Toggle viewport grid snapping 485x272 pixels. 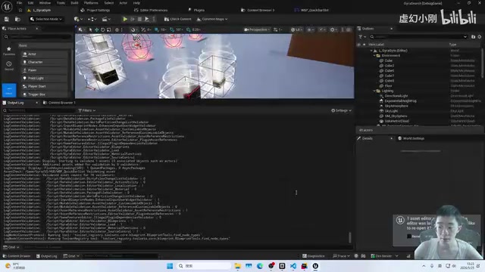click(157, 29)
